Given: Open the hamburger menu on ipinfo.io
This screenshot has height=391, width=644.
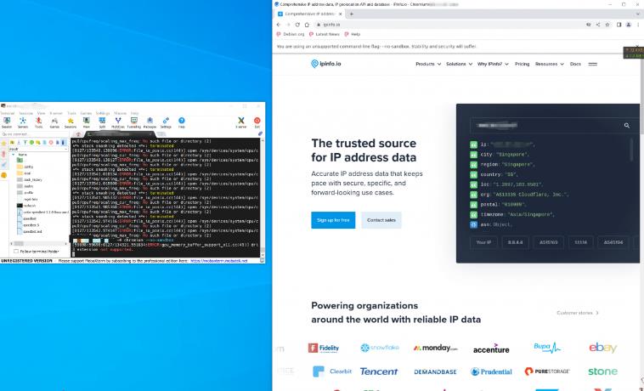Looking at the screenshot, I should click(x=593, y=64).
